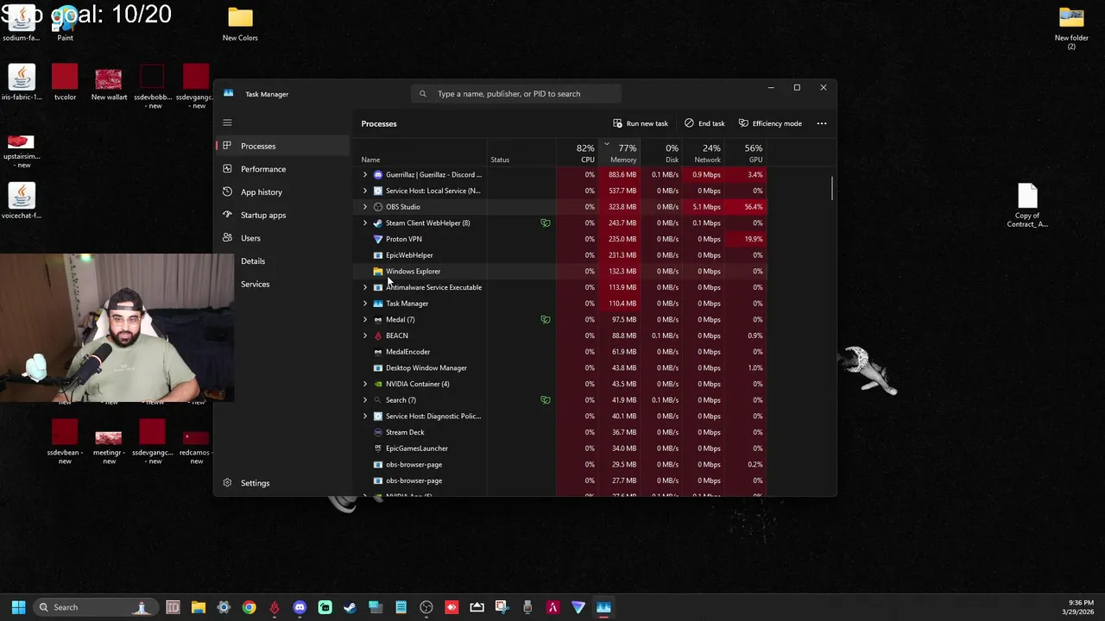Select the Stream Deck process icon
Screen dimensions: 1105x621
(378, 432)
